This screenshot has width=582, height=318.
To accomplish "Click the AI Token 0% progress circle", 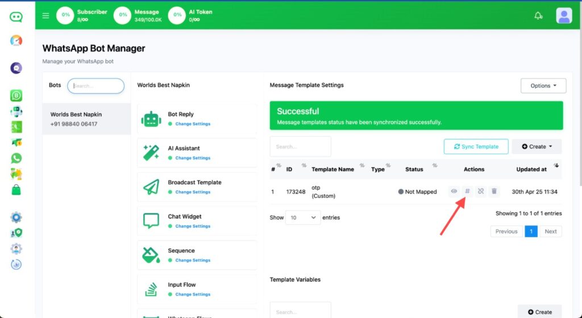I will click(177, 15).
